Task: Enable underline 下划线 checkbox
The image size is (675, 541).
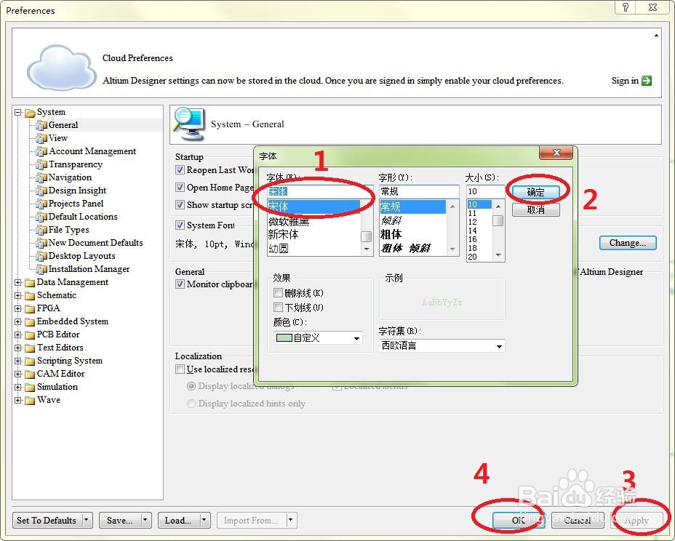Action: [278, 308]
